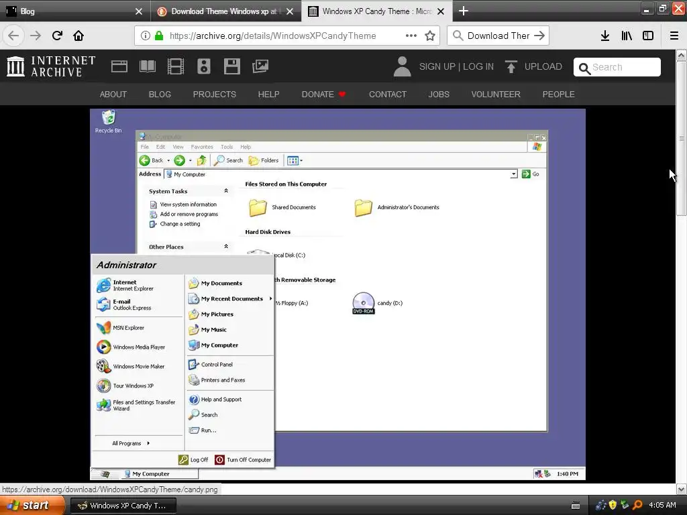The width and height of the screenshot is (687, 515).
Task: Click the page scrollbar up arrow
Action: tap(681, 55)
